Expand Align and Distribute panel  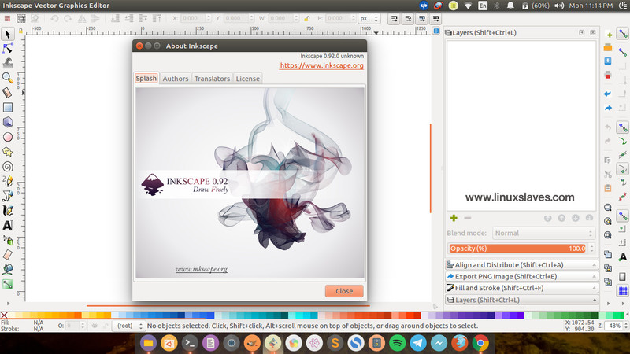click(521, 265)
